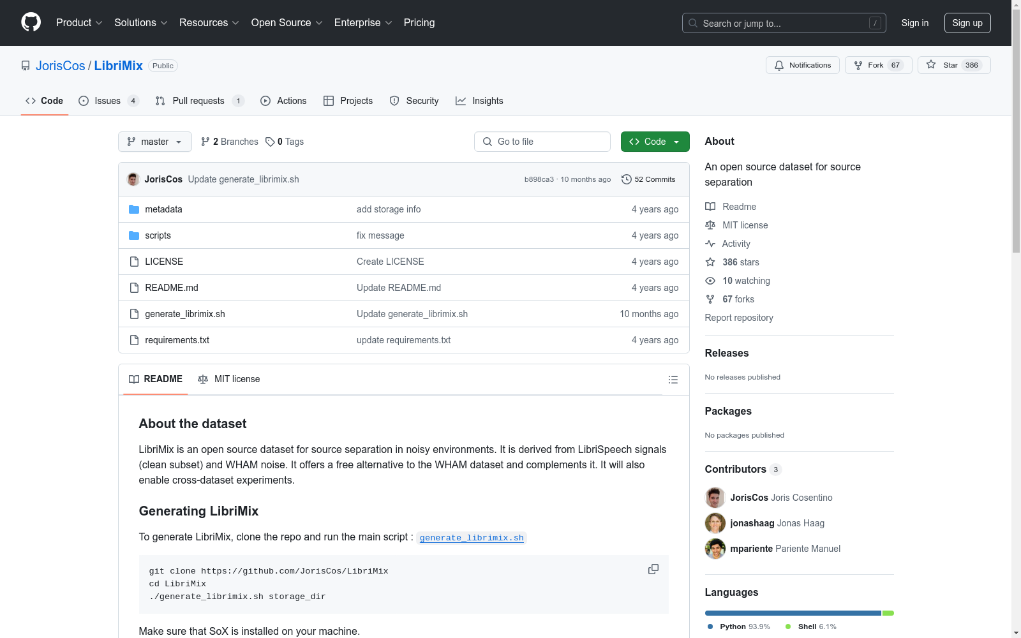Viewport: 1021px width, 638px height.
Task: View the 2 Branches list
Action: click(230, 142)
